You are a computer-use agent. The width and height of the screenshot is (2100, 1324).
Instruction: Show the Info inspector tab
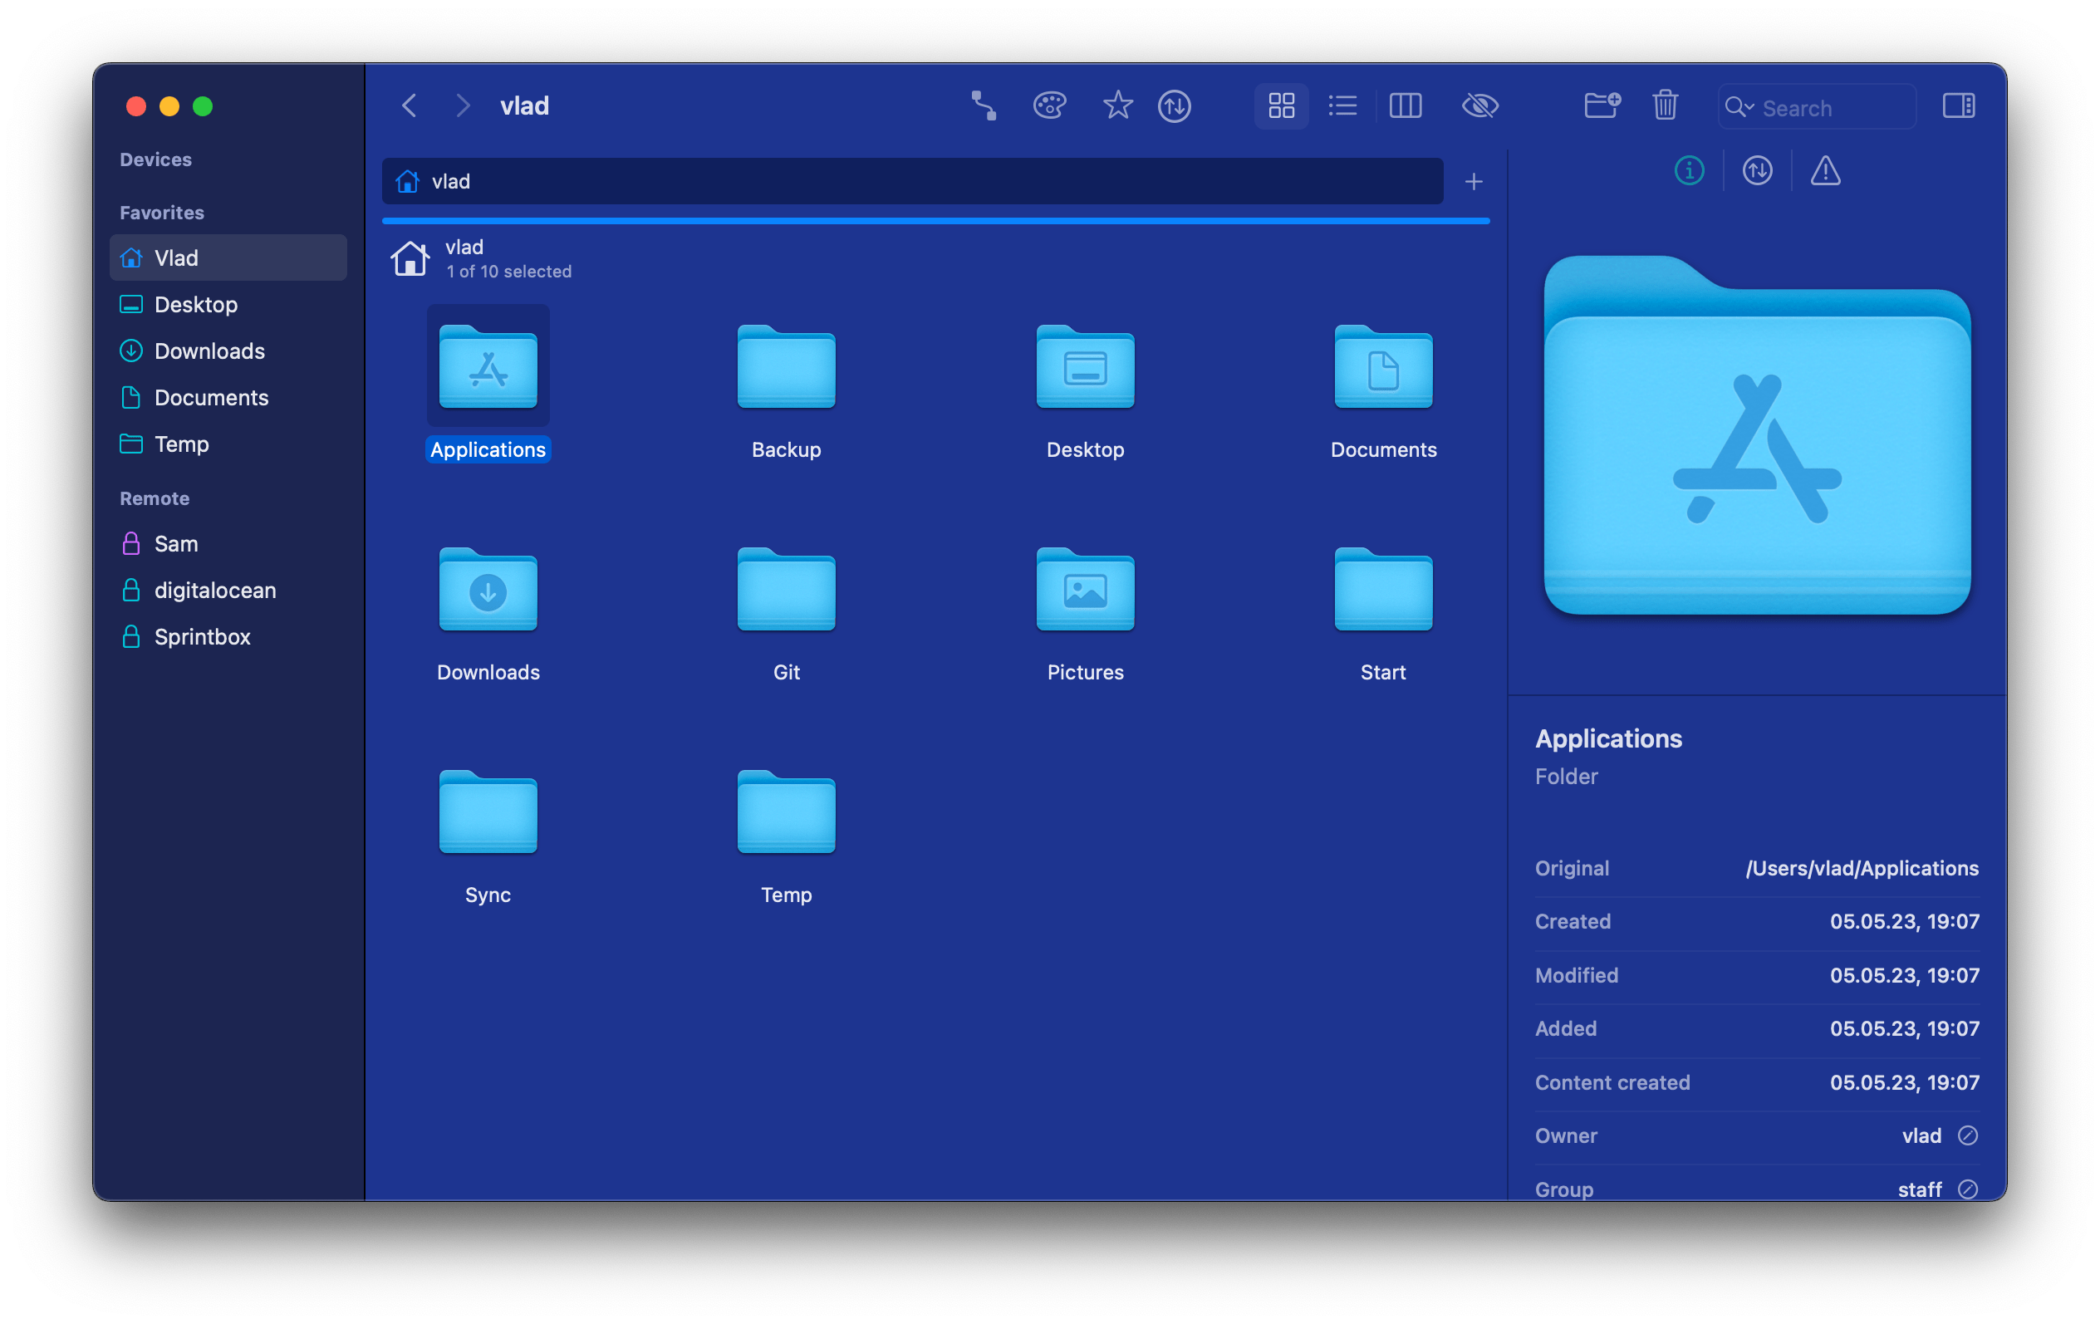click(1690, 171)
